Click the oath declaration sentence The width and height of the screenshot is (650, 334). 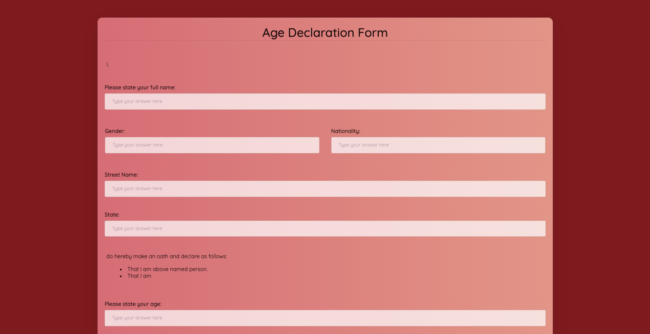click(x=166, y=256)
